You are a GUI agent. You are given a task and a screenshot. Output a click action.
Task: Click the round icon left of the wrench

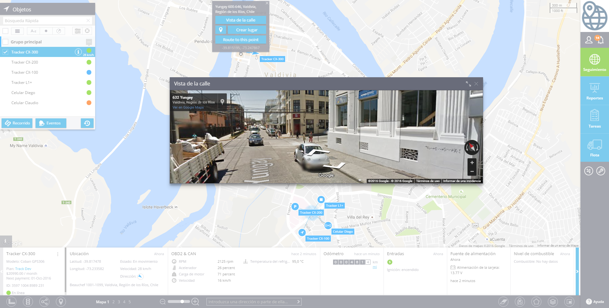point(589,171)
